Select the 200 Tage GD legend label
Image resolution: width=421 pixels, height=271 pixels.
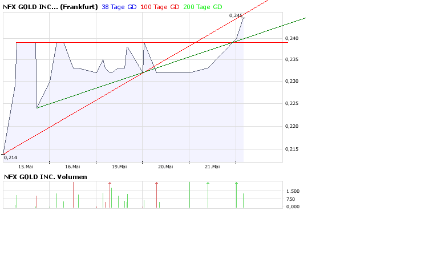(203, 7)
